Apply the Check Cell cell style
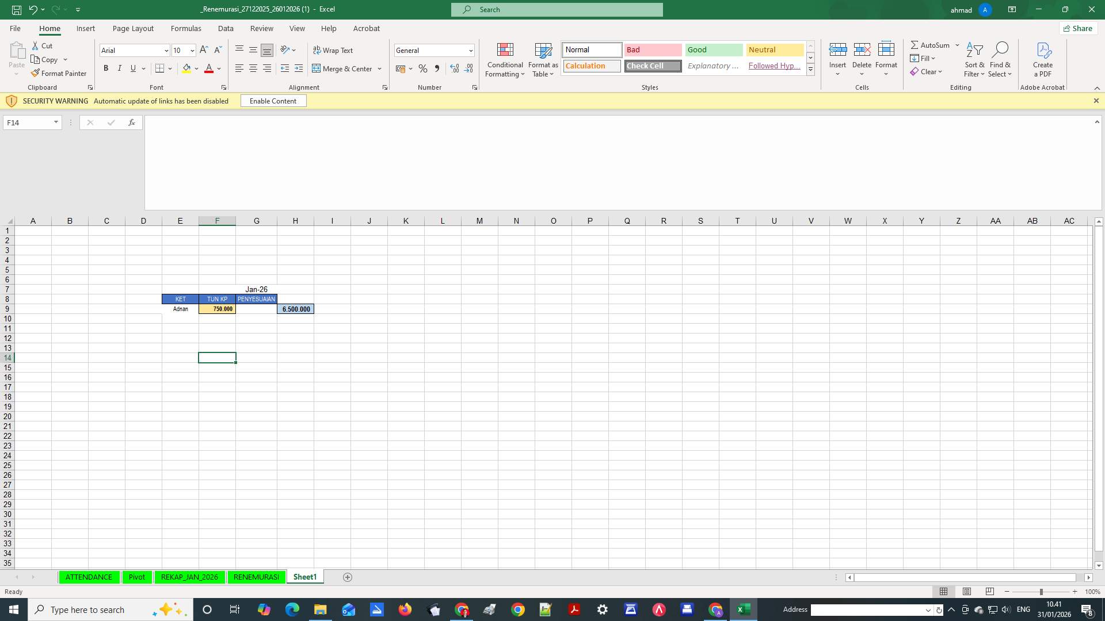This screenshot has width=1105, height=621. click(x=652, y=66)
